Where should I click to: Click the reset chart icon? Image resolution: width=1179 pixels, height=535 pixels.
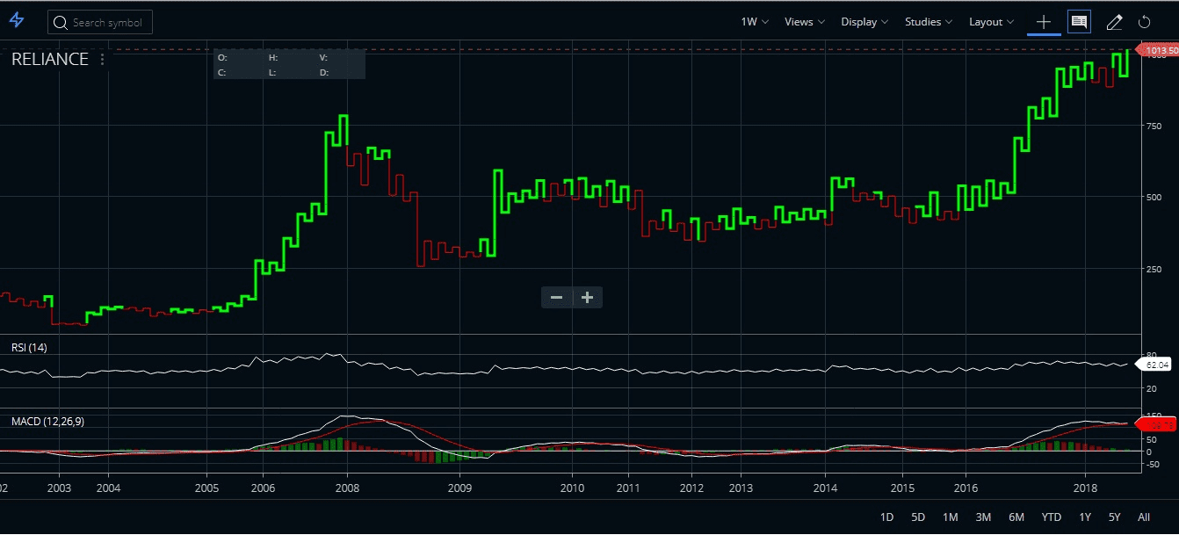coord(1143,21)
